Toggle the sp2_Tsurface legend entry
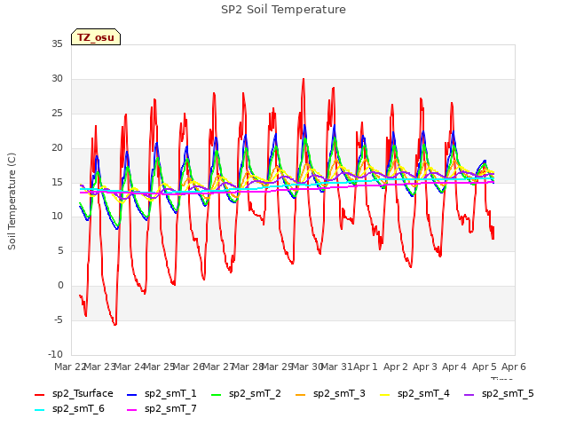This screenshot has width=568, height=426. pos(74,393)
